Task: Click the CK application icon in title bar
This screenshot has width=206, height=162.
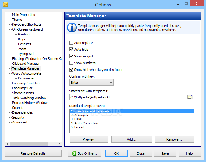Action: pos(5,5)
